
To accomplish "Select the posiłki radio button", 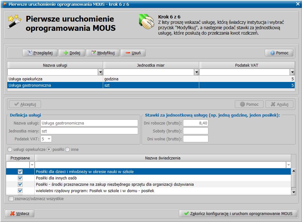I will 49,150.
